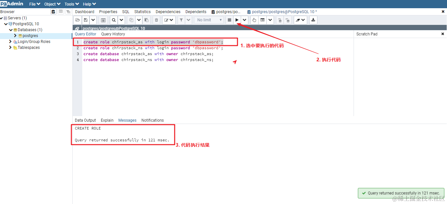Open the Notifications tab
447x204 pixels.
(x=152, y=120)
